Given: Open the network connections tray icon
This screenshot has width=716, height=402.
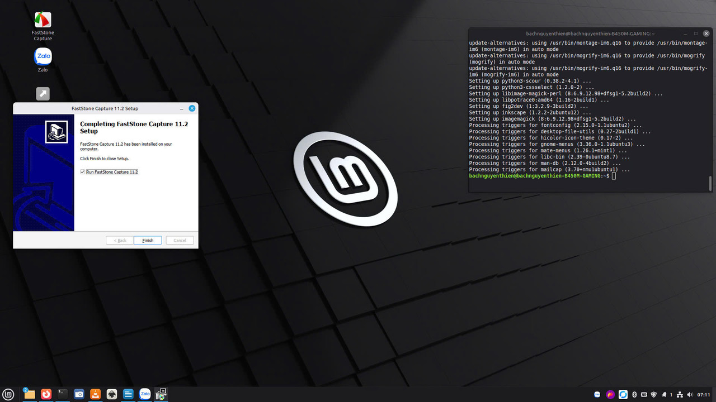Looking at the screenshot, I should pyautogui.click(x=680, y=395).
